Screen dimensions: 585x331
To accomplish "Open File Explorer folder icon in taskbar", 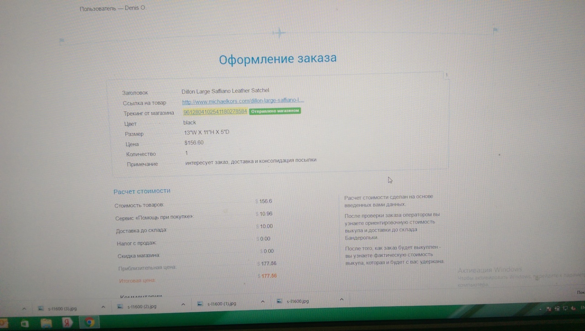I will pyautogui.click(x=47, y=323).
